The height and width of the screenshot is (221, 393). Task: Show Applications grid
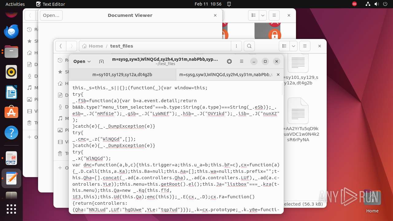coord(11,209)
